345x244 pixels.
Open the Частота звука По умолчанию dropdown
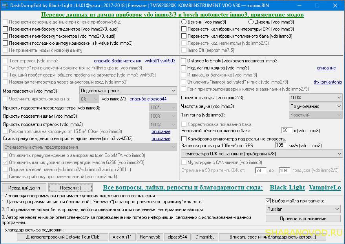pyautogui.click(x=316, y=106)
